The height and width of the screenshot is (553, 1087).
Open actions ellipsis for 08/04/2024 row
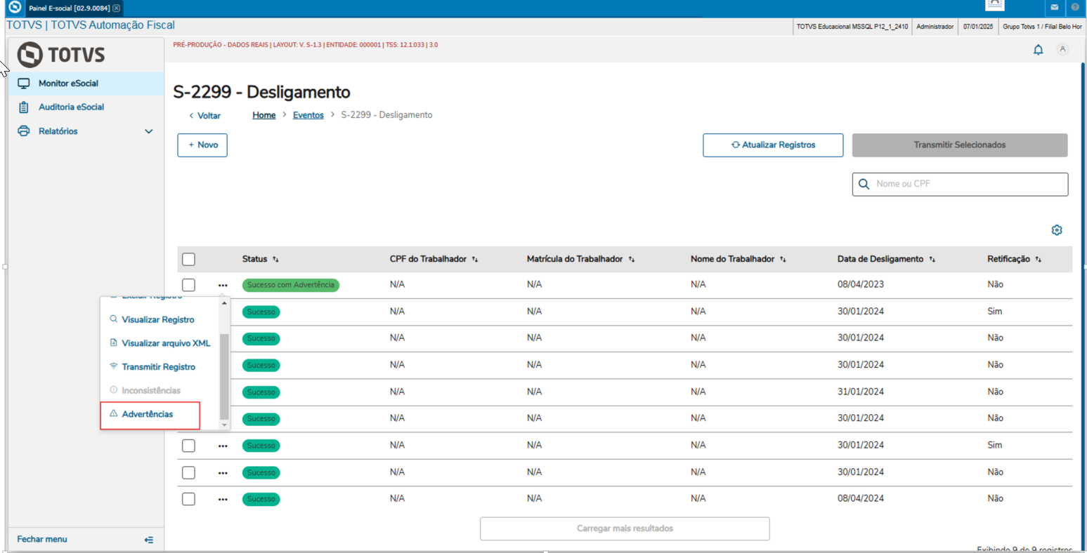pos(223,500)
